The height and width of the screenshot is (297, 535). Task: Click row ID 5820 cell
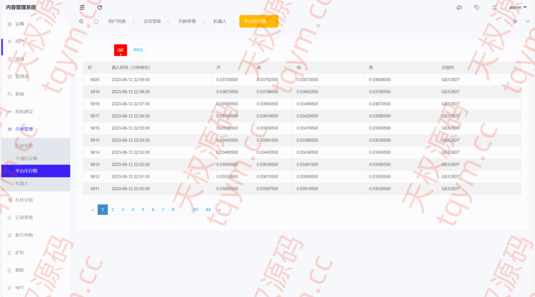point(95,79)
